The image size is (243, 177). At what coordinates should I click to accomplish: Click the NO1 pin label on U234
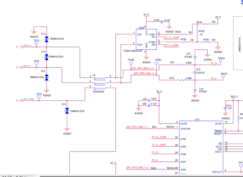[140, 34]
